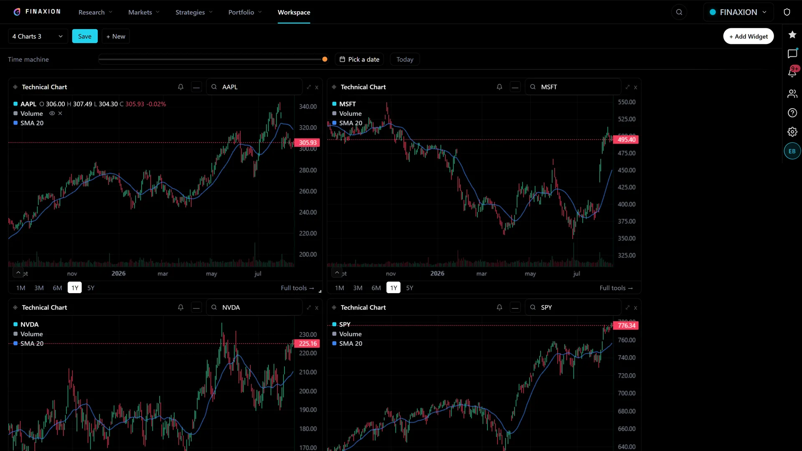The width and height of the screenshot is (802, 451).
Task: Expand MSFT chart to fullscreen
Action: coord(627,87)
